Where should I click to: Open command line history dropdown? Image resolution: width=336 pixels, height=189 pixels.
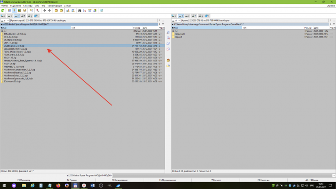pyautogui.click(x=334, y=175)
